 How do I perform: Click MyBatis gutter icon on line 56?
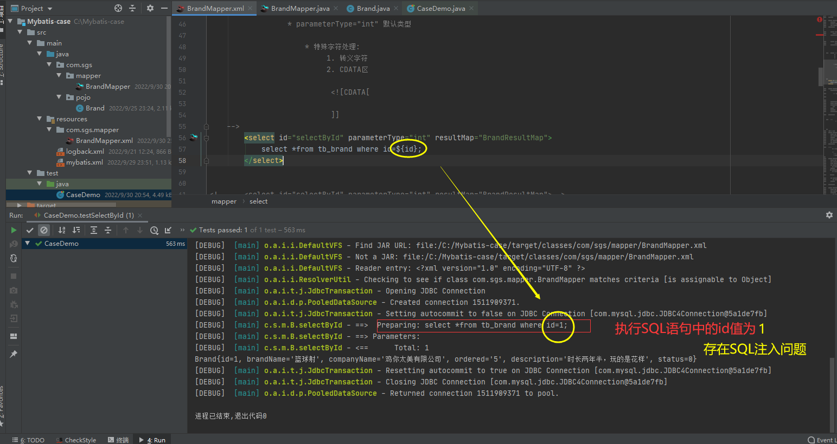[194, 138]
